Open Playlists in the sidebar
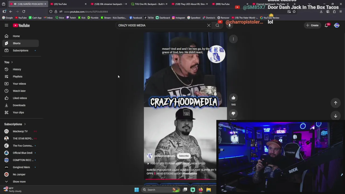This screenshot has height=194, width=345. point(20,77)
